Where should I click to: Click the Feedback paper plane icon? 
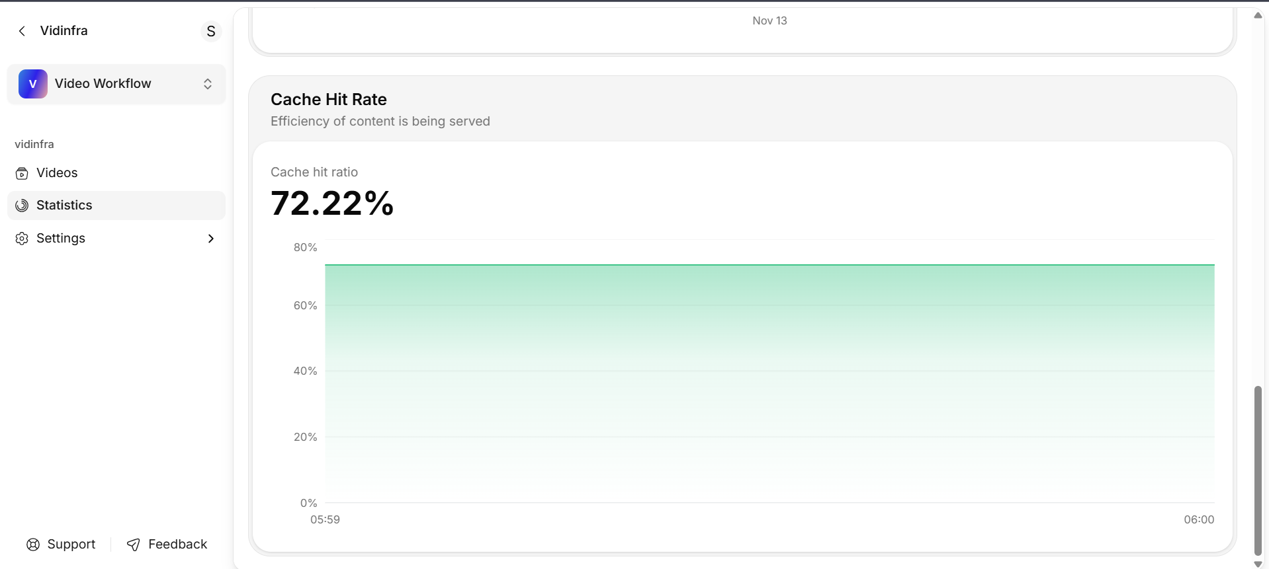[134, 544]
